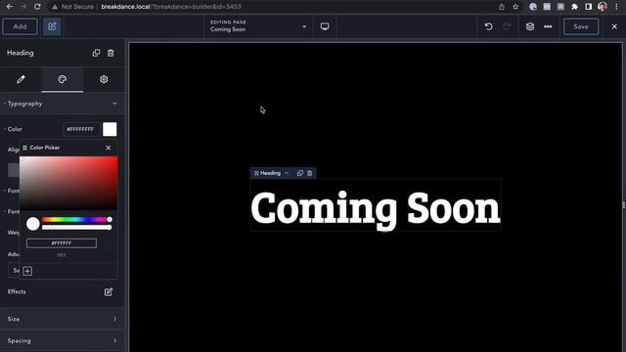The height and width of the screenshot is (352, 626).
Task: Expand the Spacing section
Action: pos(63,341)
